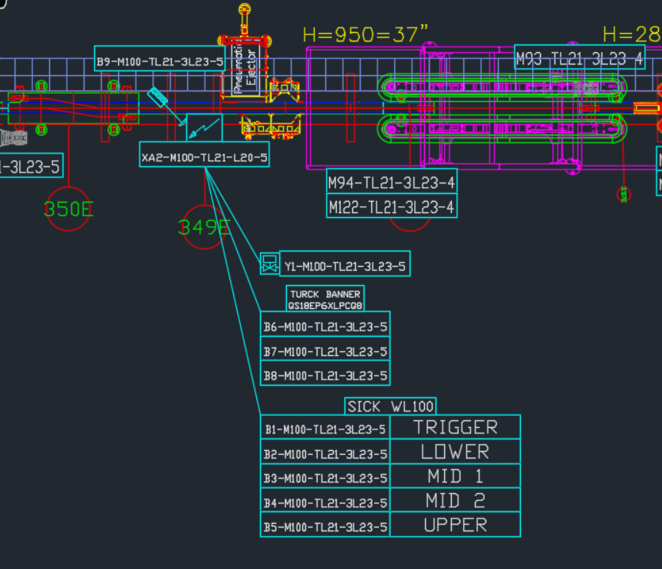Click the XA2-M100-TL21-L20-5 label box

pyautogui.click(x=204, y=154)
